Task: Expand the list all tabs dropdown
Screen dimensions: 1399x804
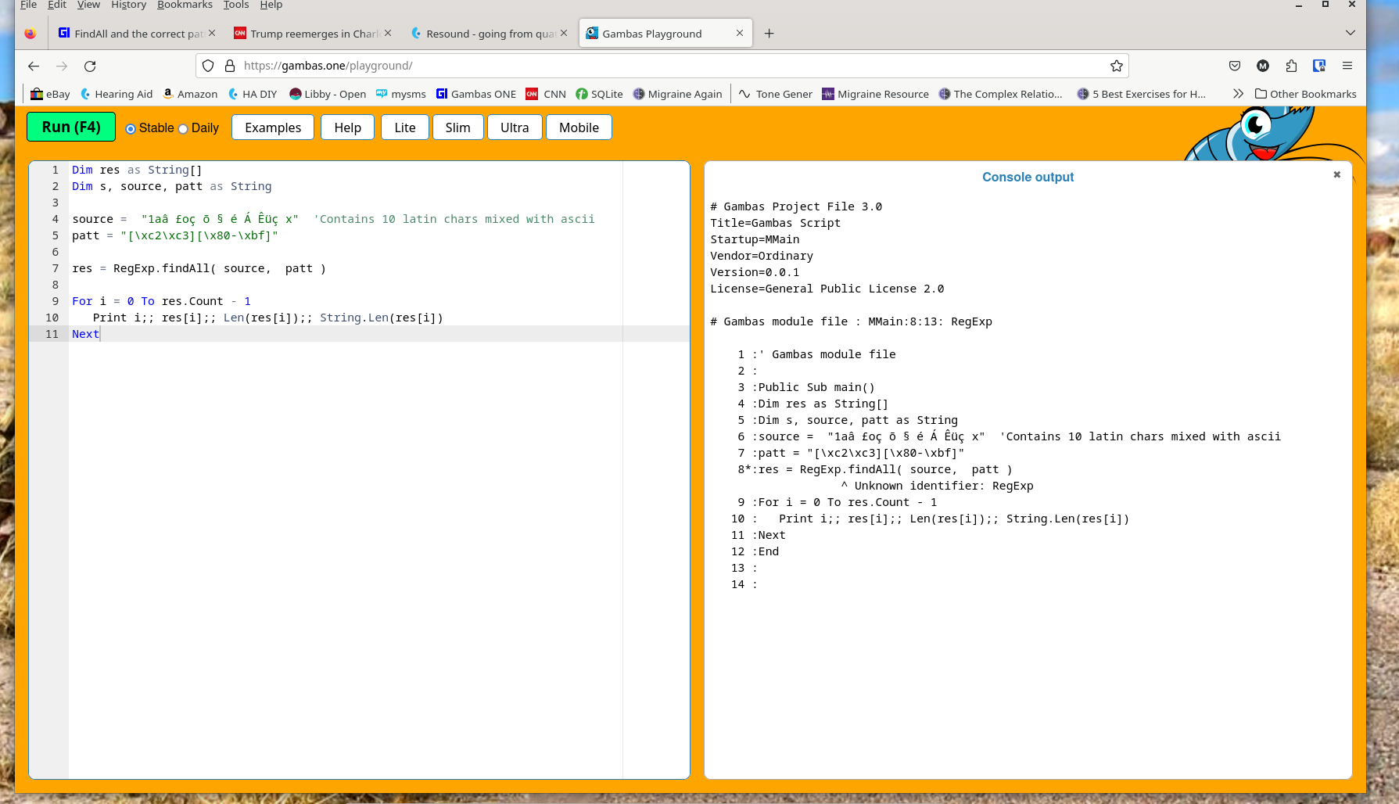Action: [1350, 33]
